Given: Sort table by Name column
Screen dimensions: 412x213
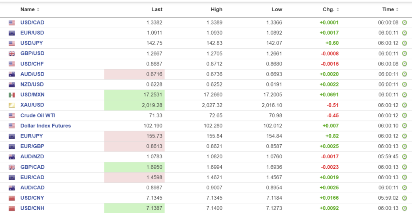Looking at the screenshot, I should pyautogui.click(x=30, y=9).
